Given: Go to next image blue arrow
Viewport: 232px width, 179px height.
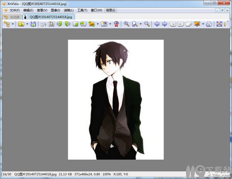Looking at the screenshot, I should 165,24.
